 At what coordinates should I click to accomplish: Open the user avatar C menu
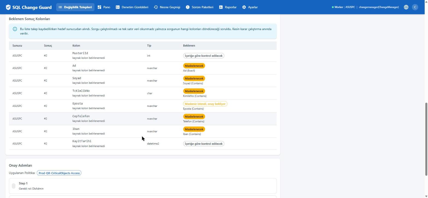pos(415,7)
